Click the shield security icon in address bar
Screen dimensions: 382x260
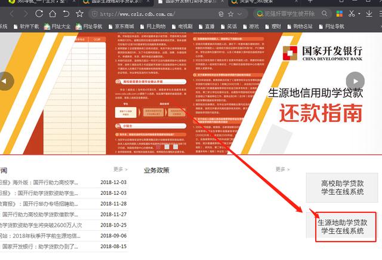click(94, 14)
